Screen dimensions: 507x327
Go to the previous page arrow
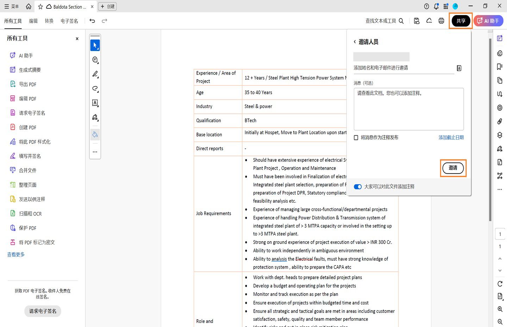pos(500,258)
